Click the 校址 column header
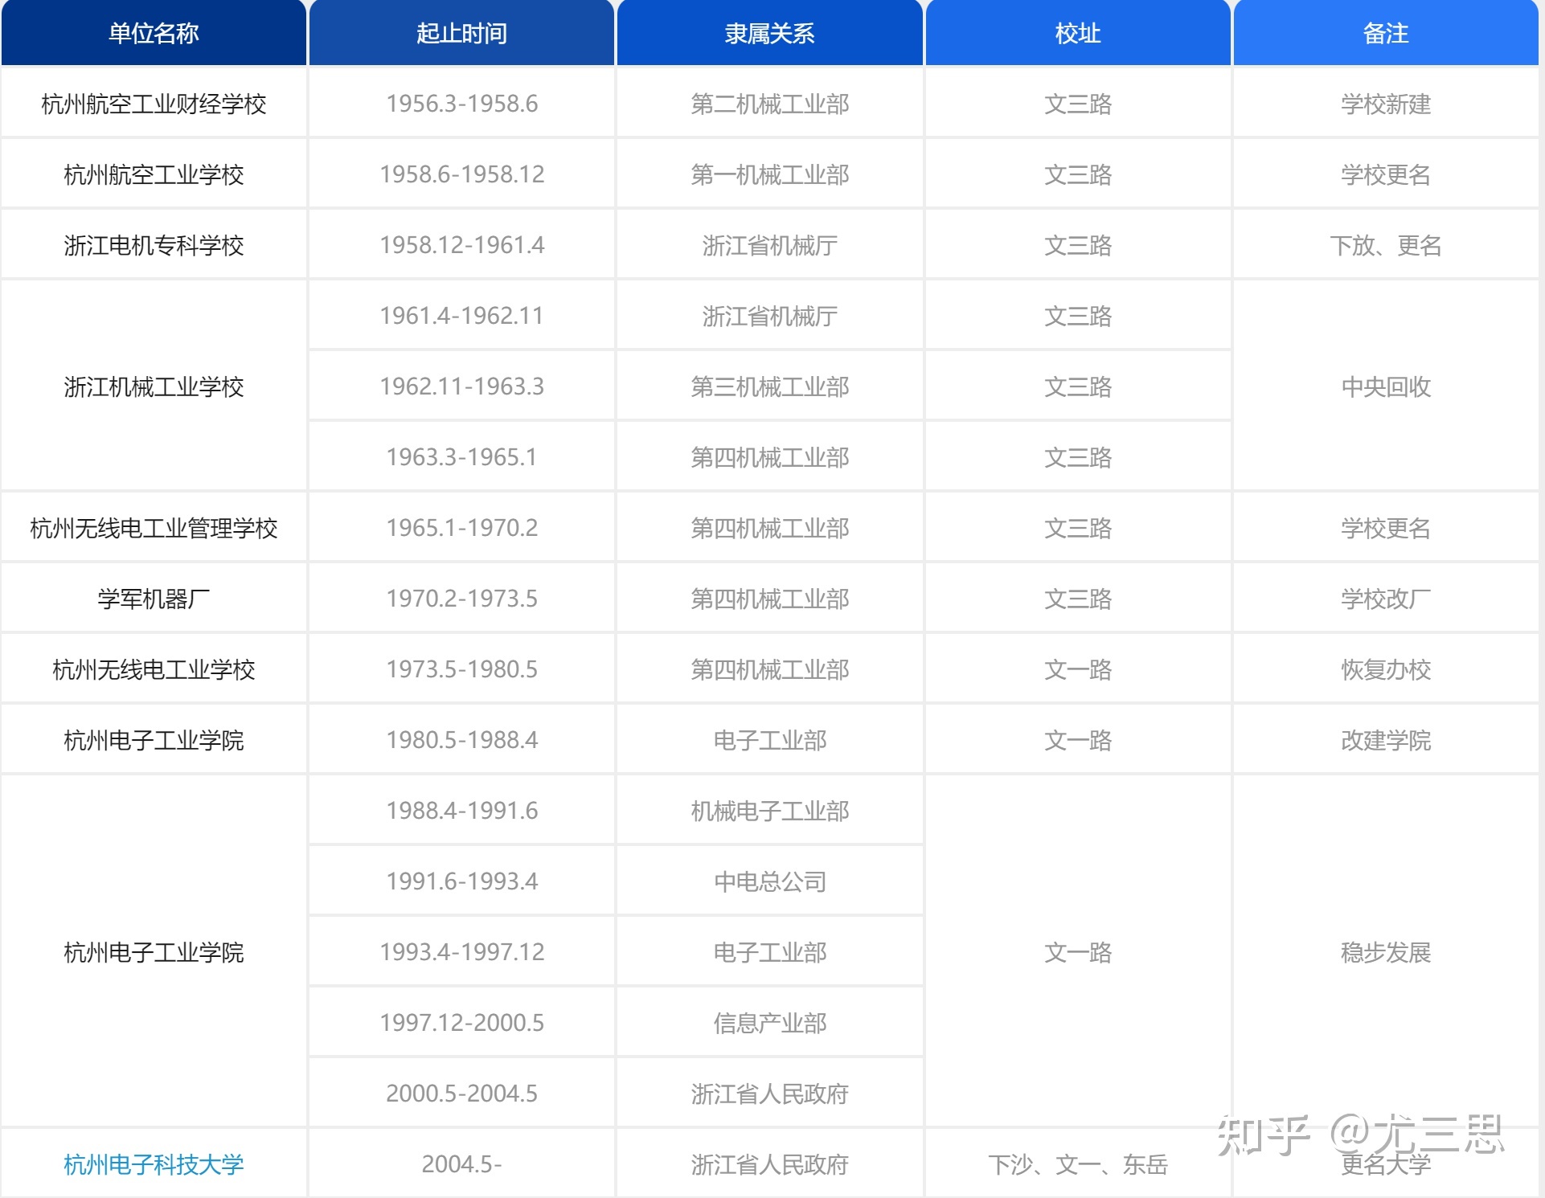Screen dimensions: 1545x1198 pyautogui.click(x=1078, y=33)
